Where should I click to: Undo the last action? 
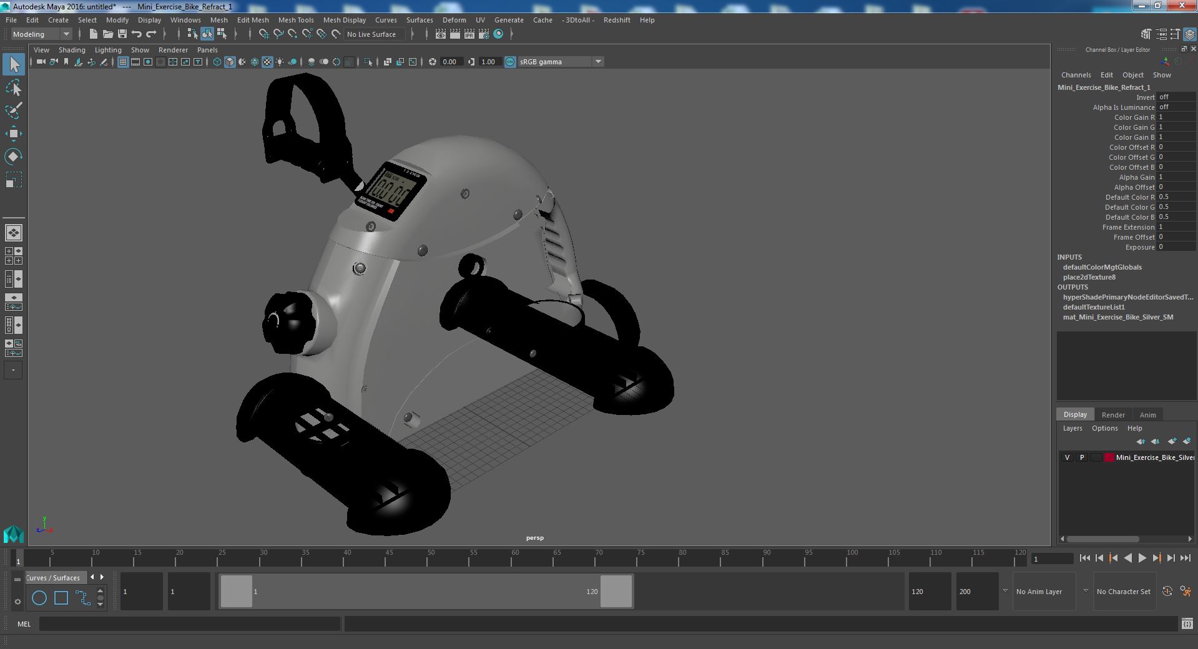[x=137, y=34]
